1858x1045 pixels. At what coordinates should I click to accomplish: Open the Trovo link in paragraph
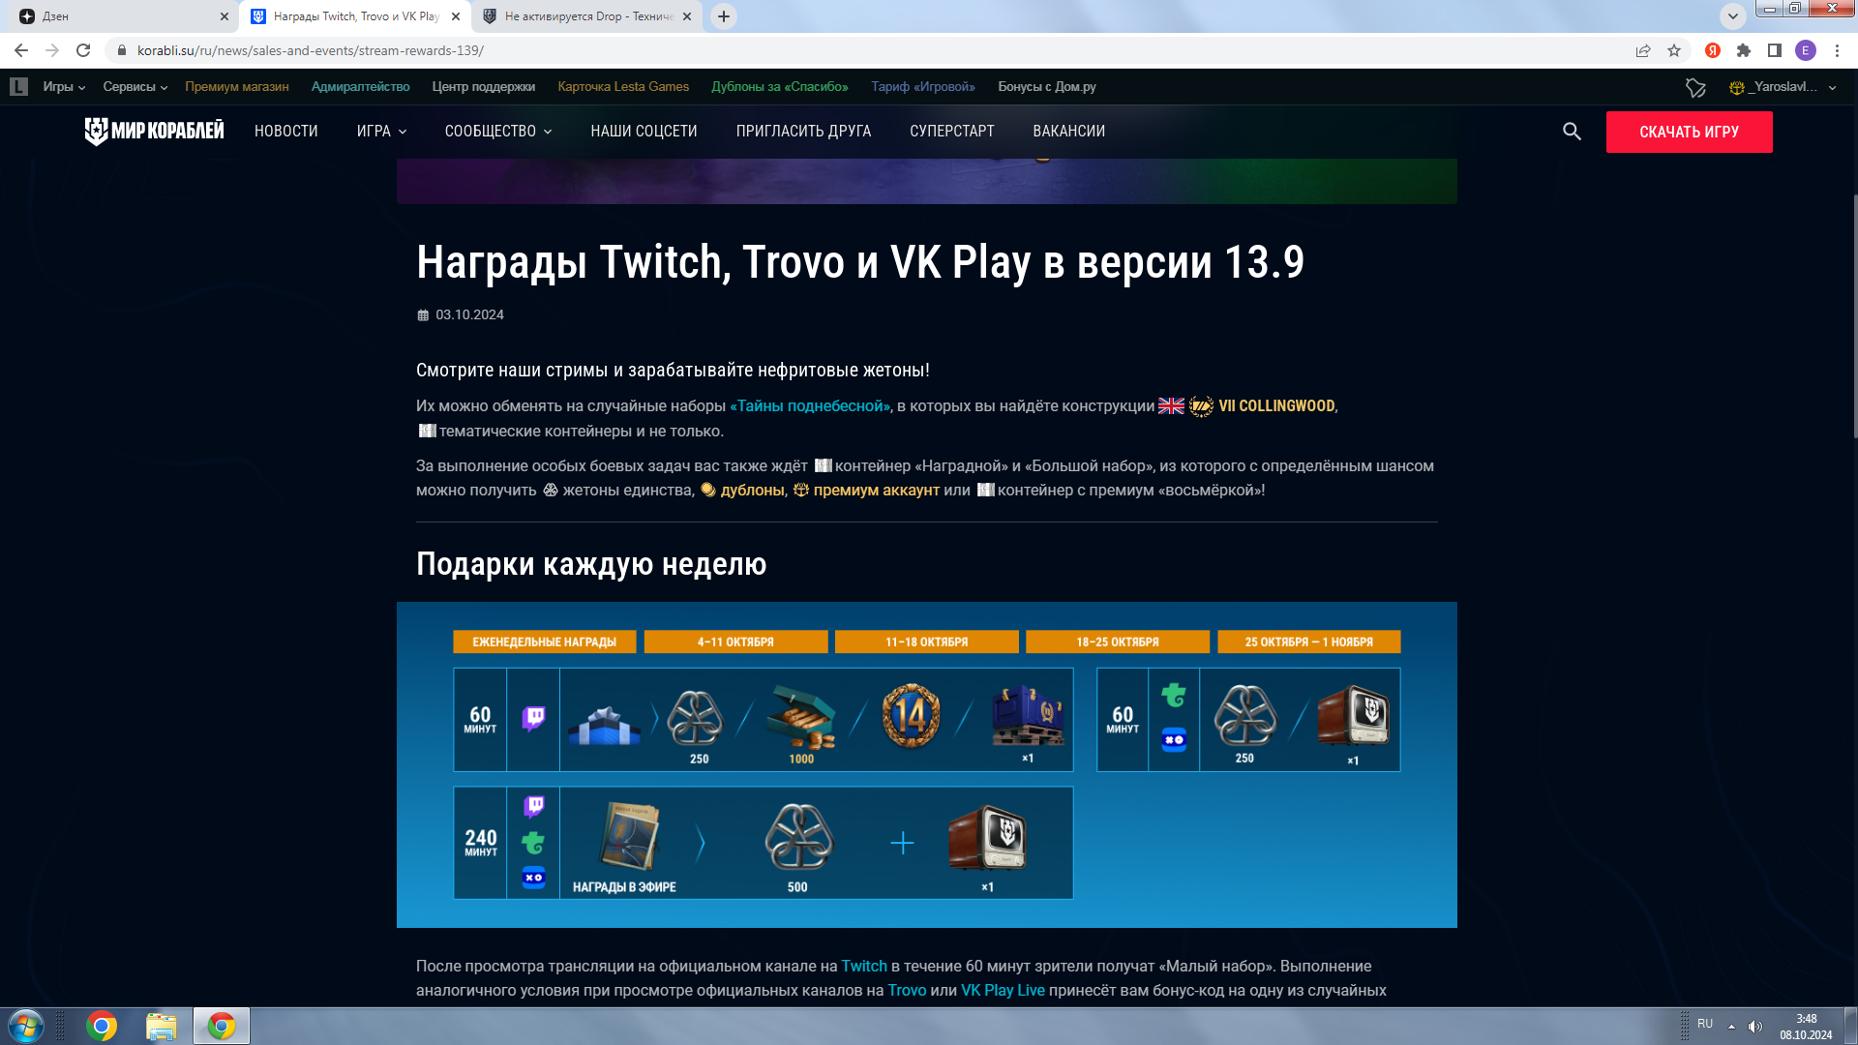(907, 991)
